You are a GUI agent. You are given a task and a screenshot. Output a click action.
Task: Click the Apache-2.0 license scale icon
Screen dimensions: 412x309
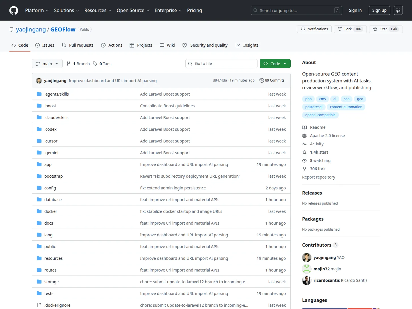304,136
